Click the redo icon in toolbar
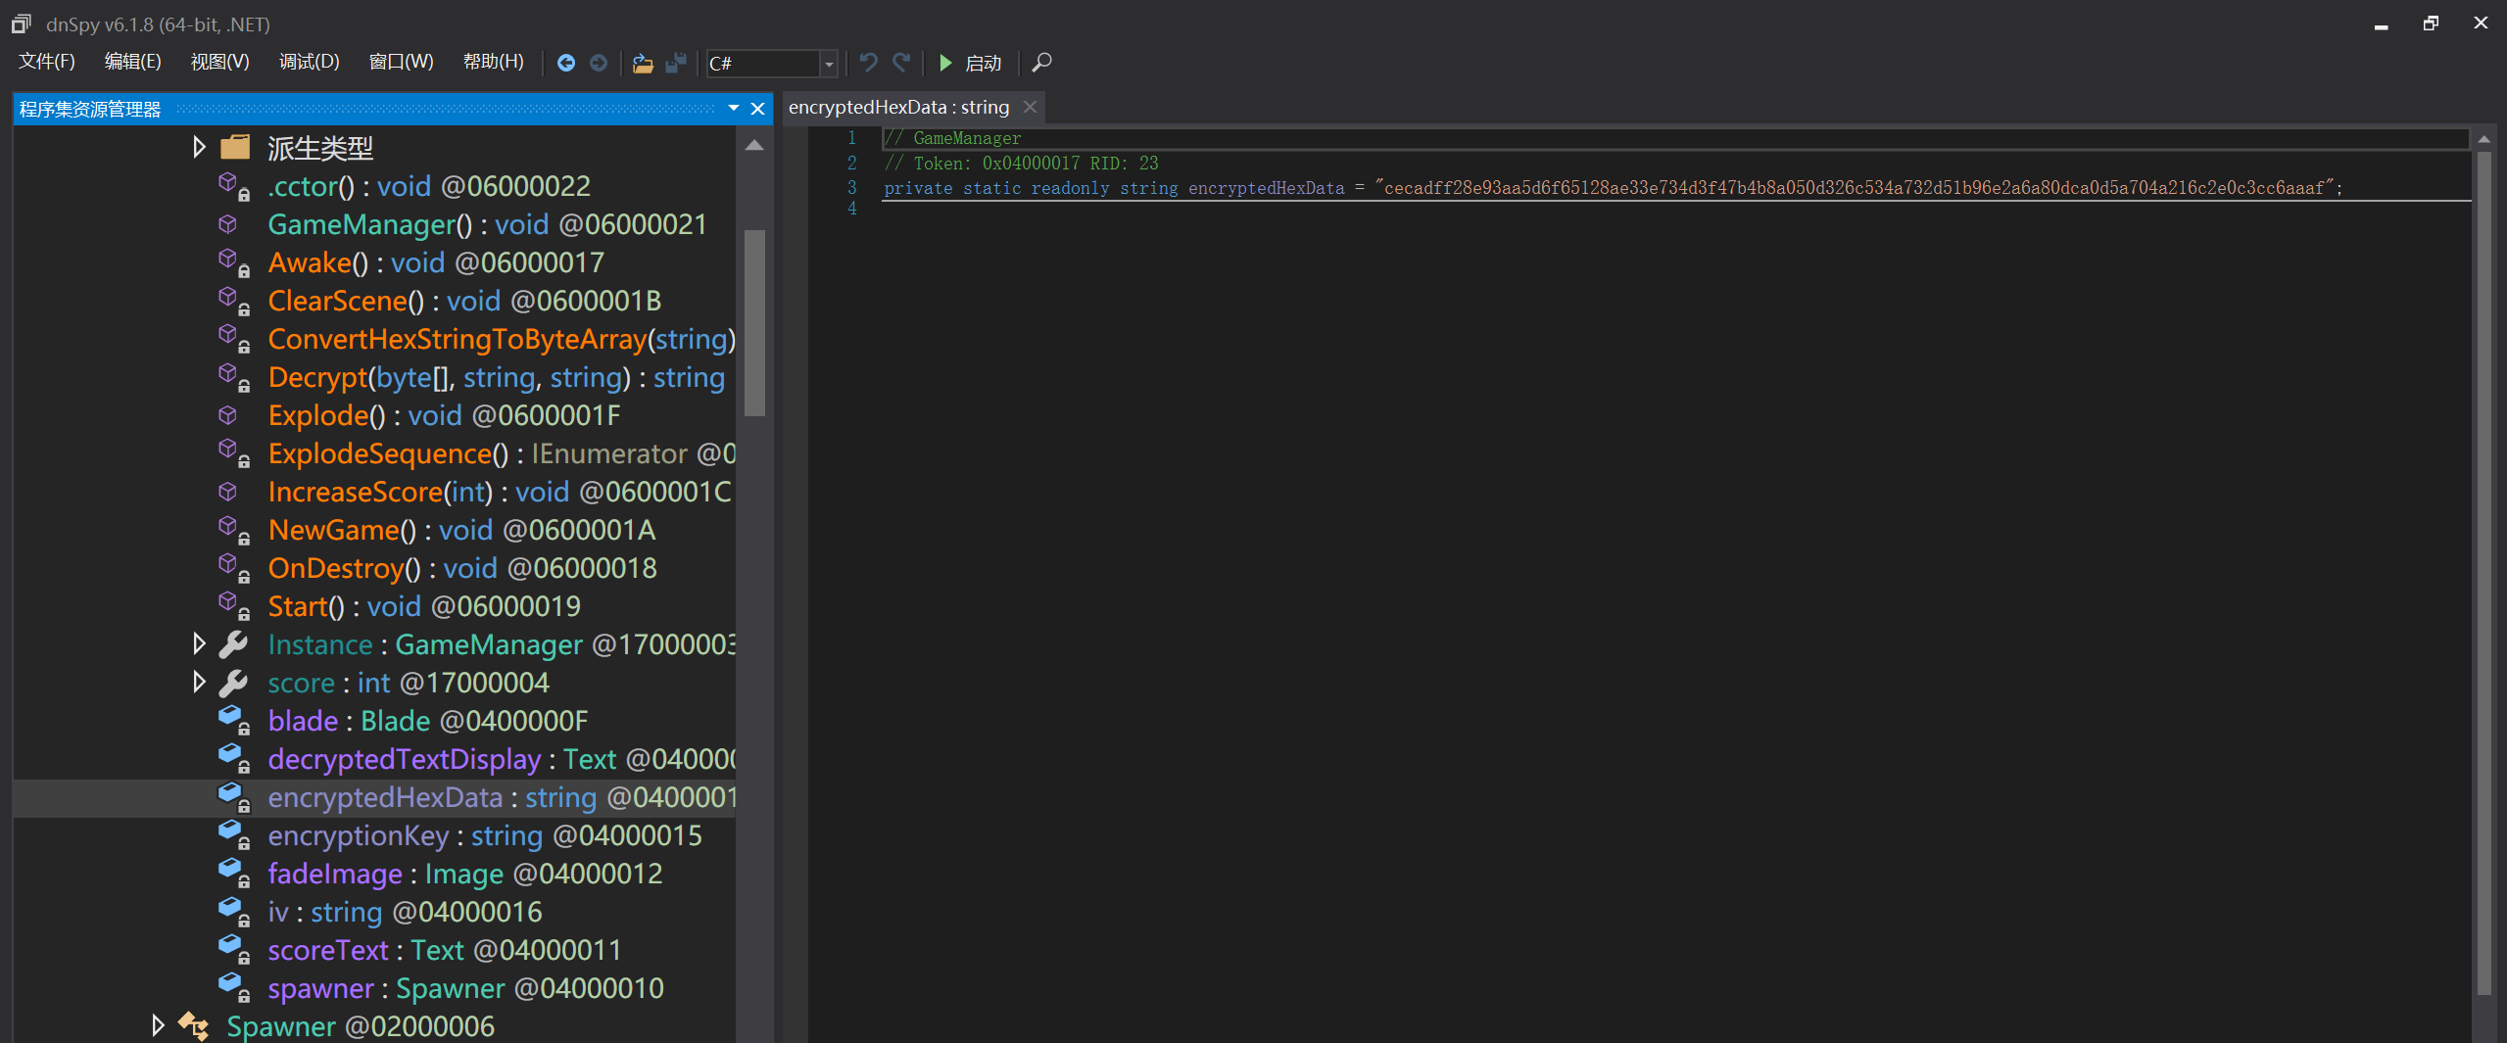Viewport: 2507px width, 1043px height. tap(901, 63)
